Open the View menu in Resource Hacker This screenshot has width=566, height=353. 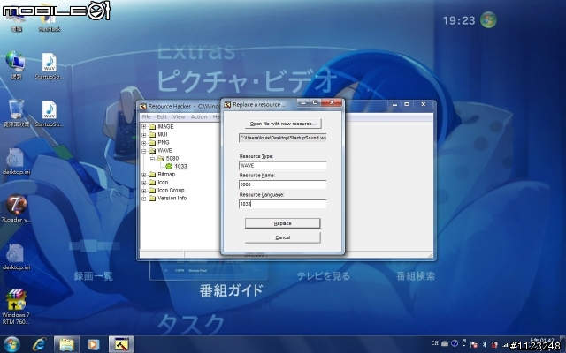[179, 117]
